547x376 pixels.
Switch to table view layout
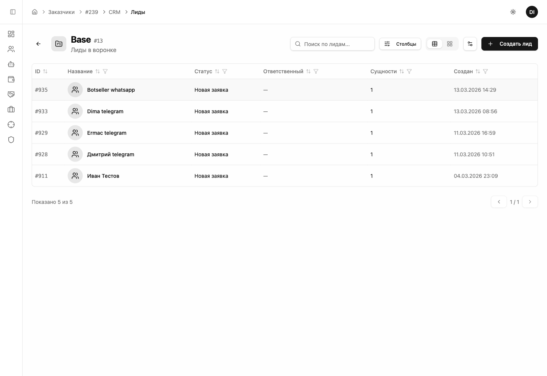(x=435, y=44)
